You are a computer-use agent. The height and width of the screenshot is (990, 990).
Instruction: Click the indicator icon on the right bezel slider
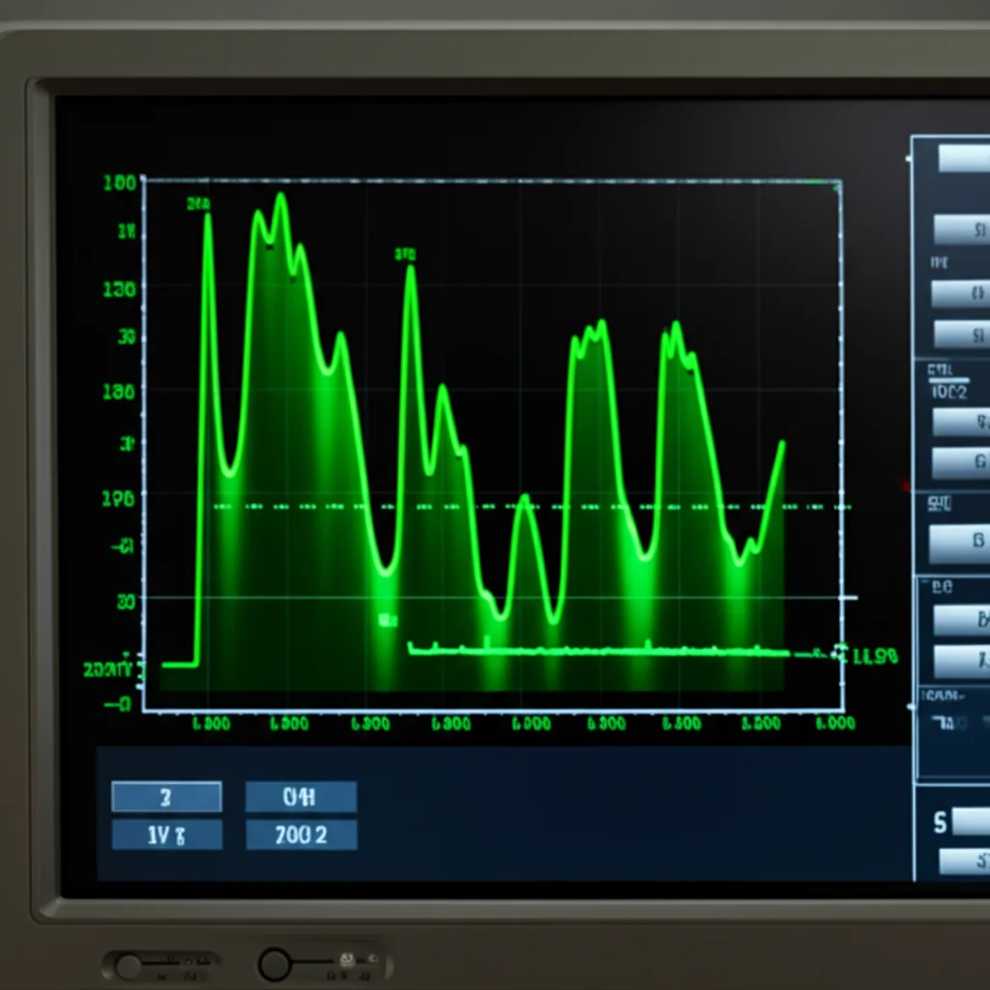pyautogui.click(x=345, y=961)
